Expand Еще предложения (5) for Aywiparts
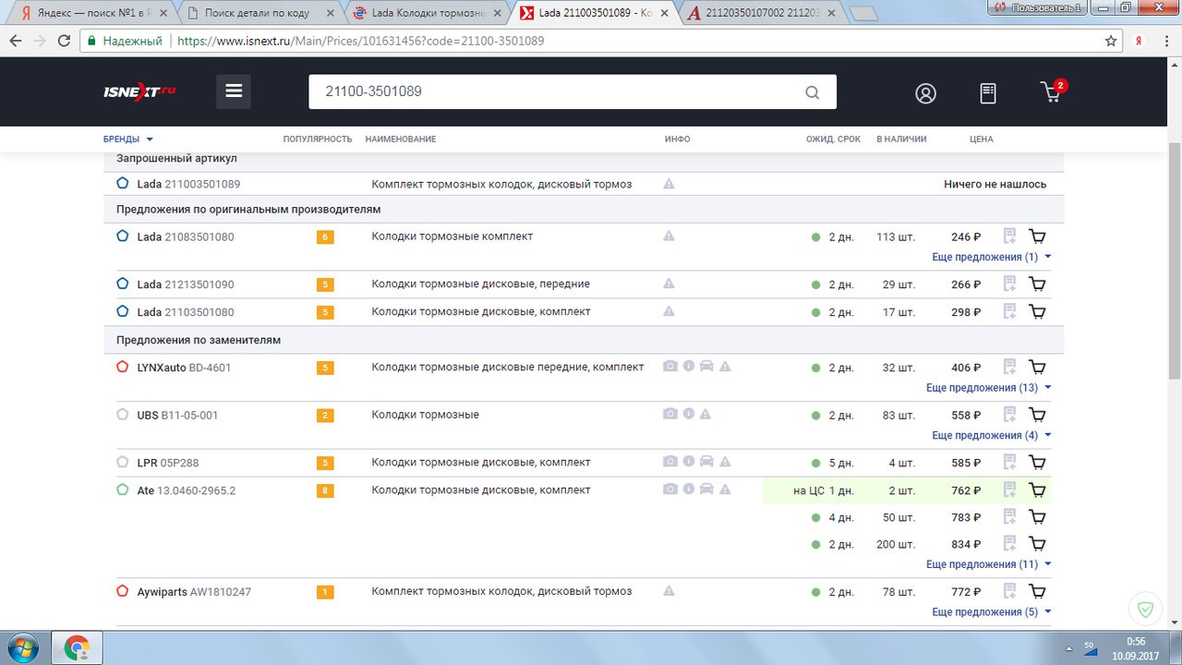 pos(992,611)
